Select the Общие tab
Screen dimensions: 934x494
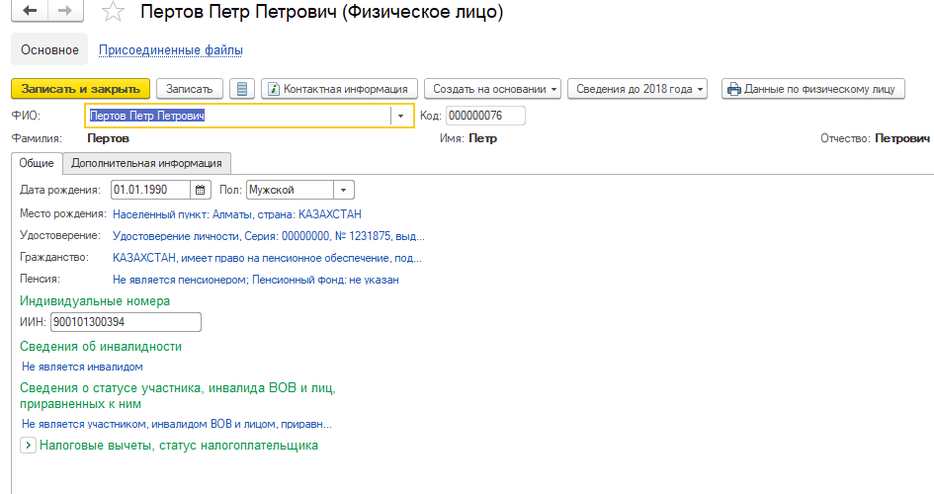click(37, 163)
